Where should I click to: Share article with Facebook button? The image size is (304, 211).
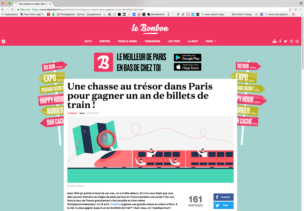tap(223, 197)
